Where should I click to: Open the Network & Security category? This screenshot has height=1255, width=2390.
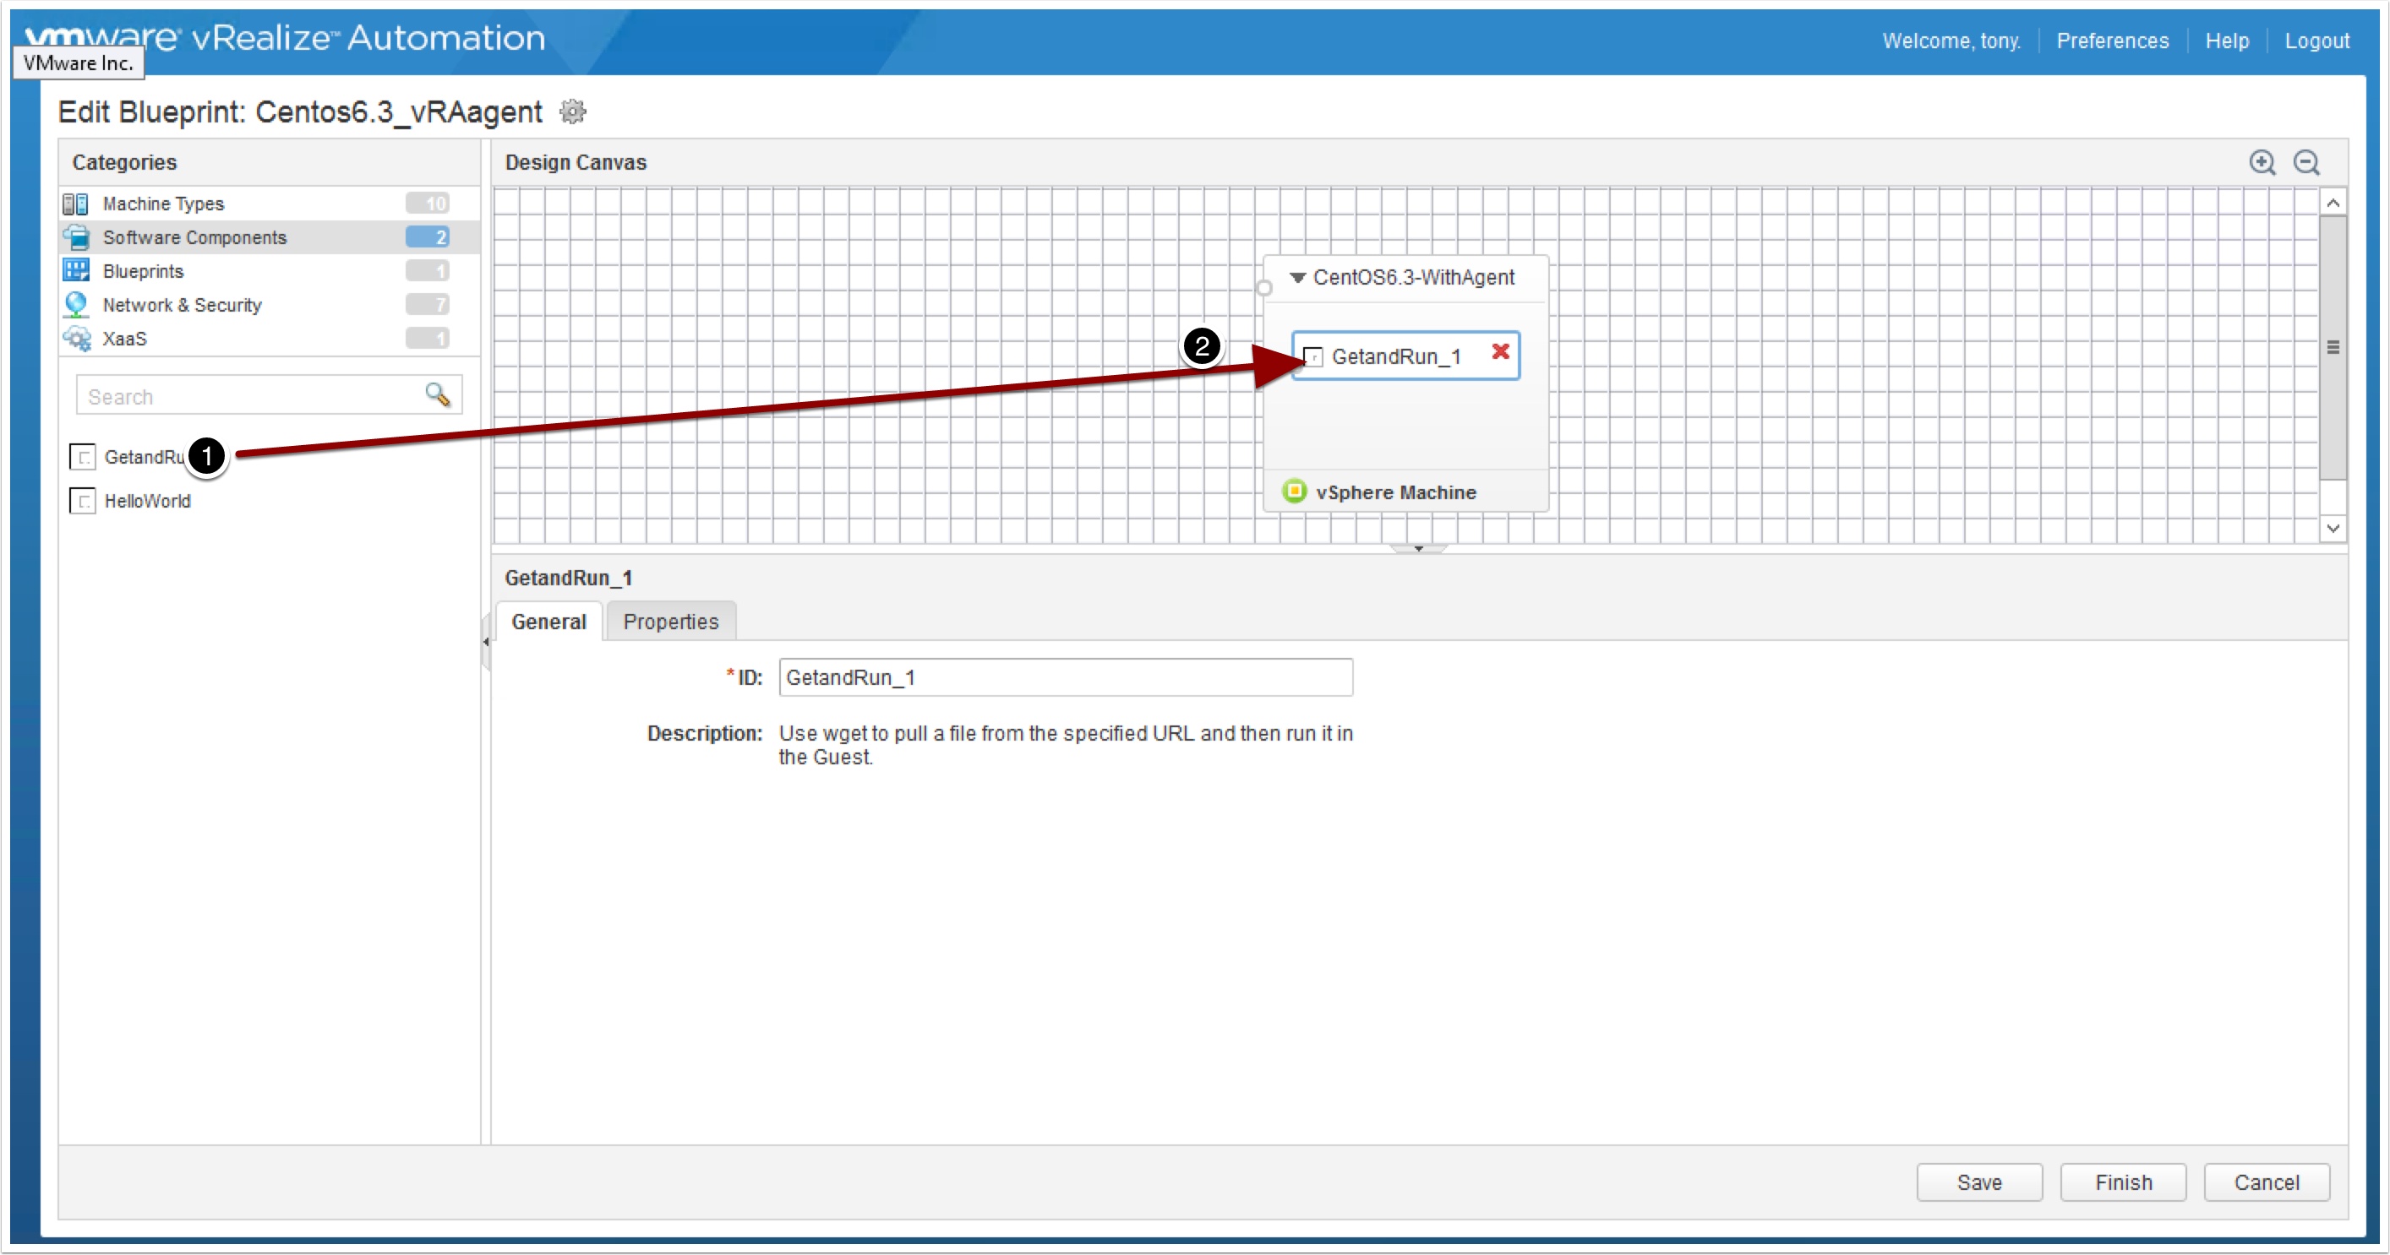(182, 305)
